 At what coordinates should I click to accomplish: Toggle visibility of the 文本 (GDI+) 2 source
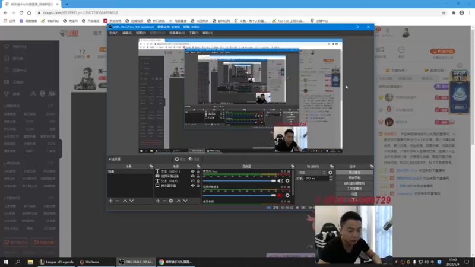192,171
